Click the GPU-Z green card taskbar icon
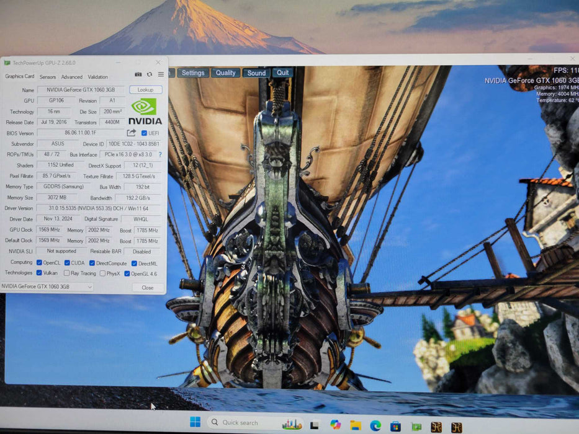 [x=416, y=427]
